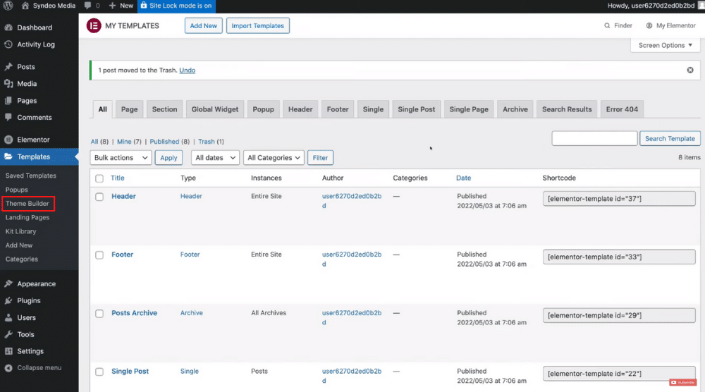Click the Site Lock mode indicator

176,6
